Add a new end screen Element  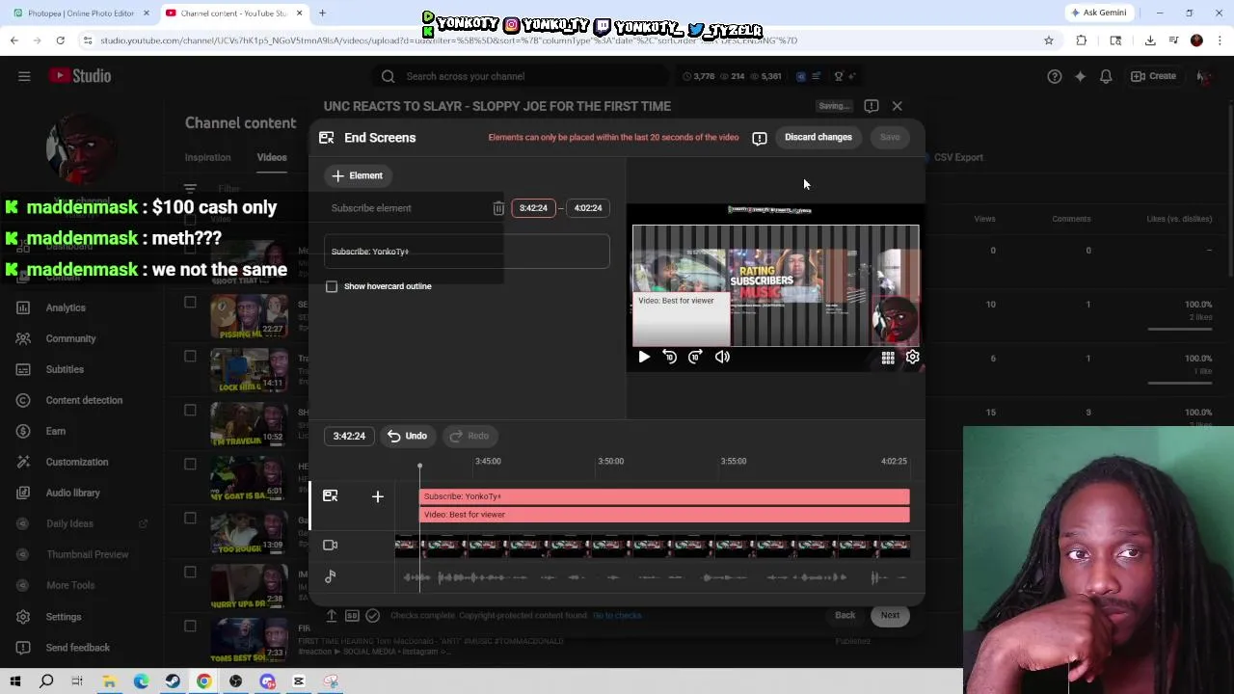pos(358,175)
